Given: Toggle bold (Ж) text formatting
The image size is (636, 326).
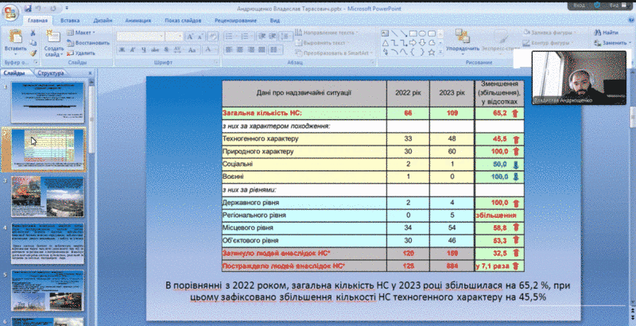Looking at the screenshot, I should (x=122, y=50).
